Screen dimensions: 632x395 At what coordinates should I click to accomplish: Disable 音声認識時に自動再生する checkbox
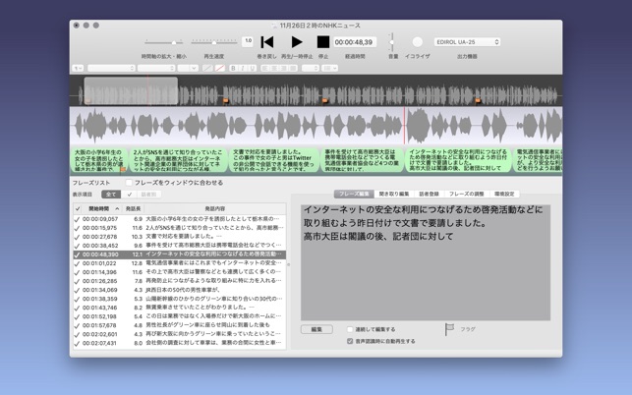(350, 341)
